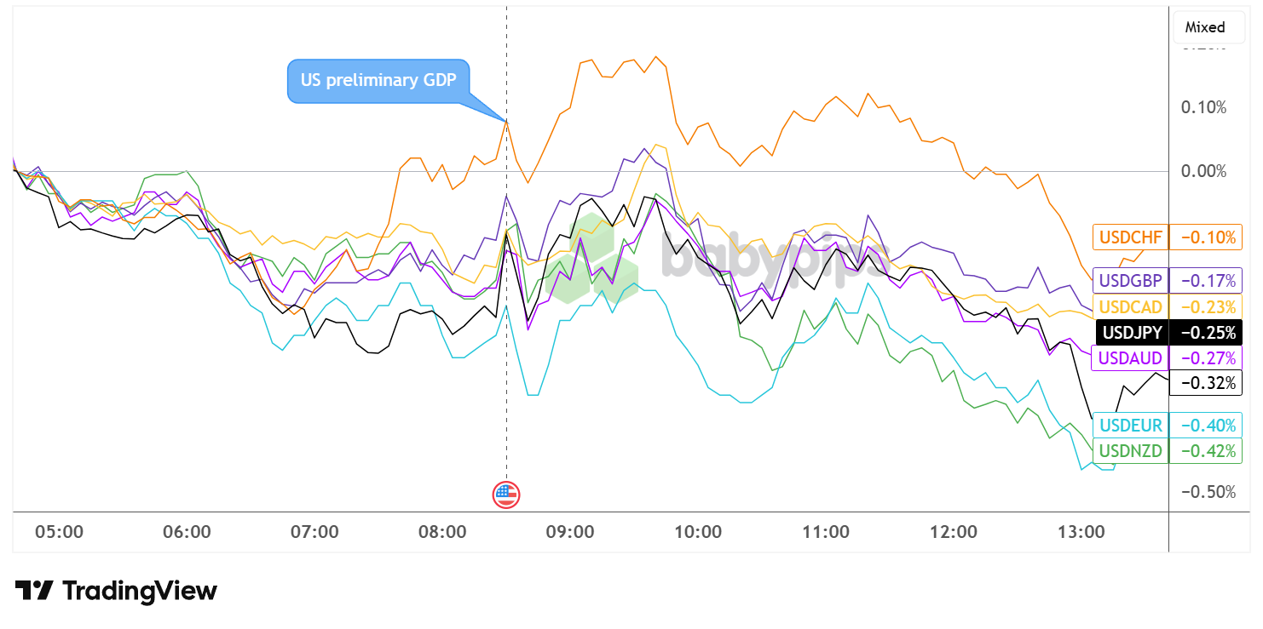
Task: Click the US flag economic event icon
Action: click(506, 494)
